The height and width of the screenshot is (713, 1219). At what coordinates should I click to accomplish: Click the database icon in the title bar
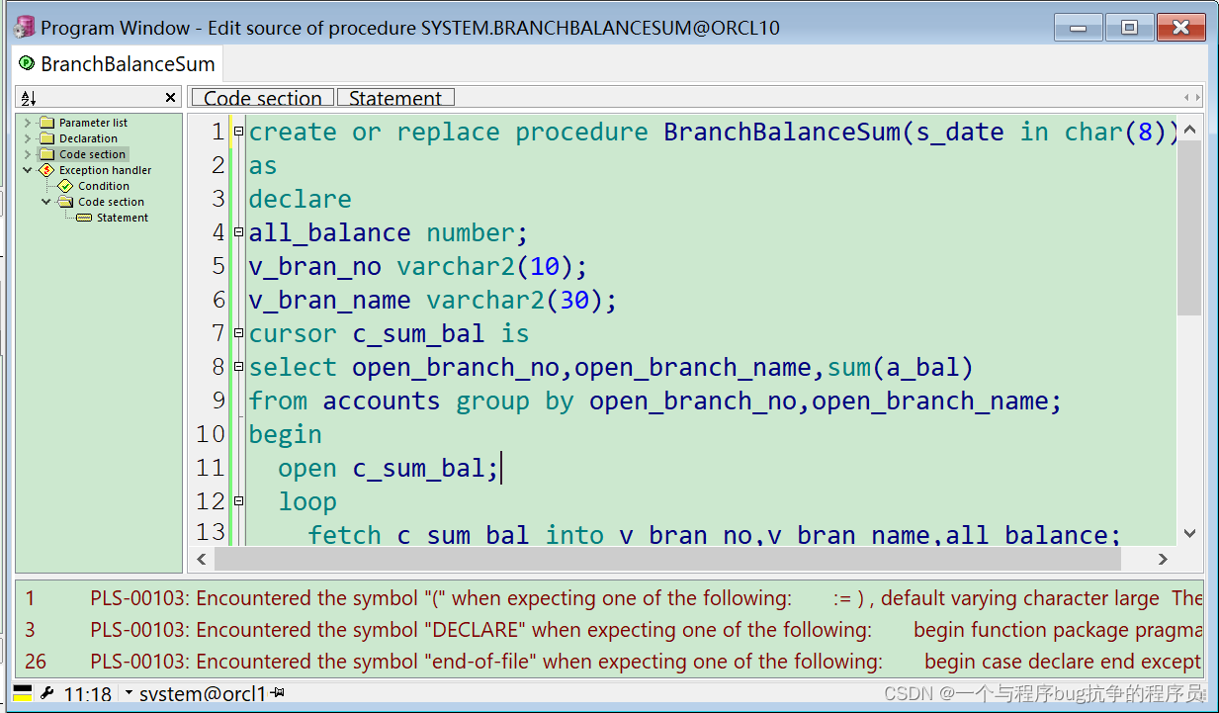click(22, 27)
